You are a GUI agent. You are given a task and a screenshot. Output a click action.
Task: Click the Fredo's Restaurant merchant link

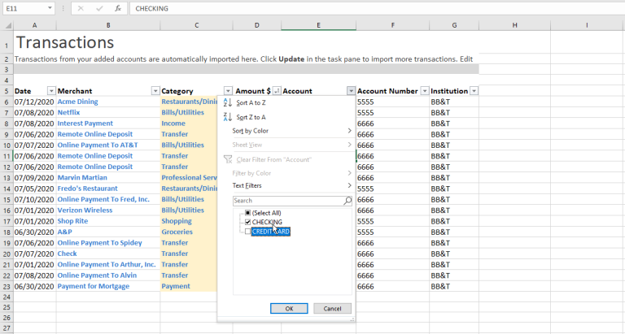[87, 189]
